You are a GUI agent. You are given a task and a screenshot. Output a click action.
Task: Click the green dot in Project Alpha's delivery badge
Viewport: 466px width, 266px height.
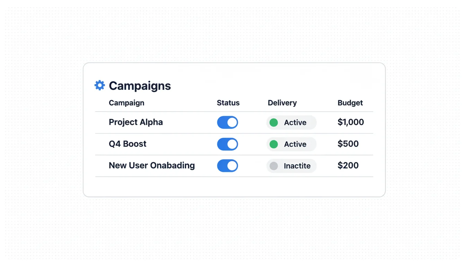click(x=274, y=123)
